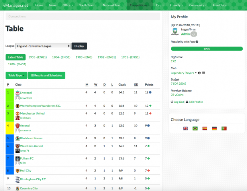This screenshot has height=191, width=247.
Task: Click kevwelford's manager avatar
Action: point(18,98)
